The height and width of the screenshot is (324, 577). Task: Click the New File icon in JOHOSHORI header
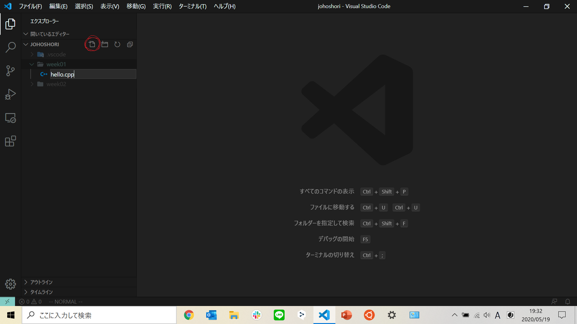[x=92, y=44]
